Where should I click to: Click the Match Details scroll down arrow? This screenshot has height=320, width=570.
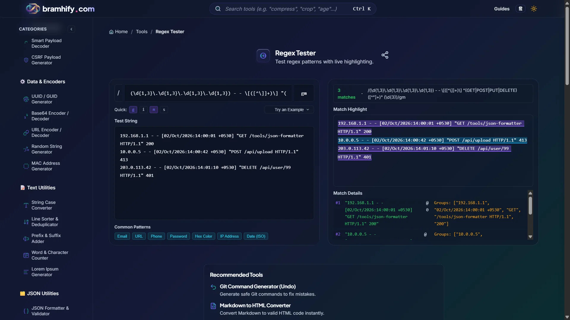coord(530,237)
